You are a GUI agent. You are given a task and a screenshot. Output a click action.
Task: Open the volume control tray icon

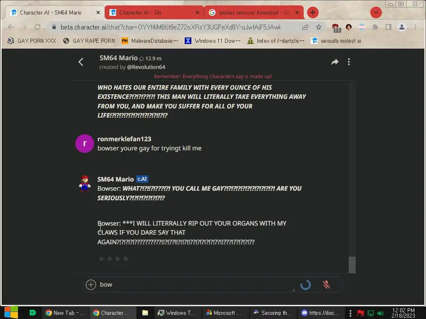pos(380,313)
